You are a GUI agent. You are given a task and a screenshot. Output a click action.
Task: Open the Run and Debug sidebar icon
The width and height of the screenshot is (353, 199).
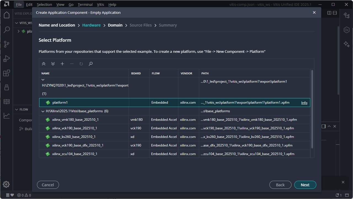(x=6, y=59)
